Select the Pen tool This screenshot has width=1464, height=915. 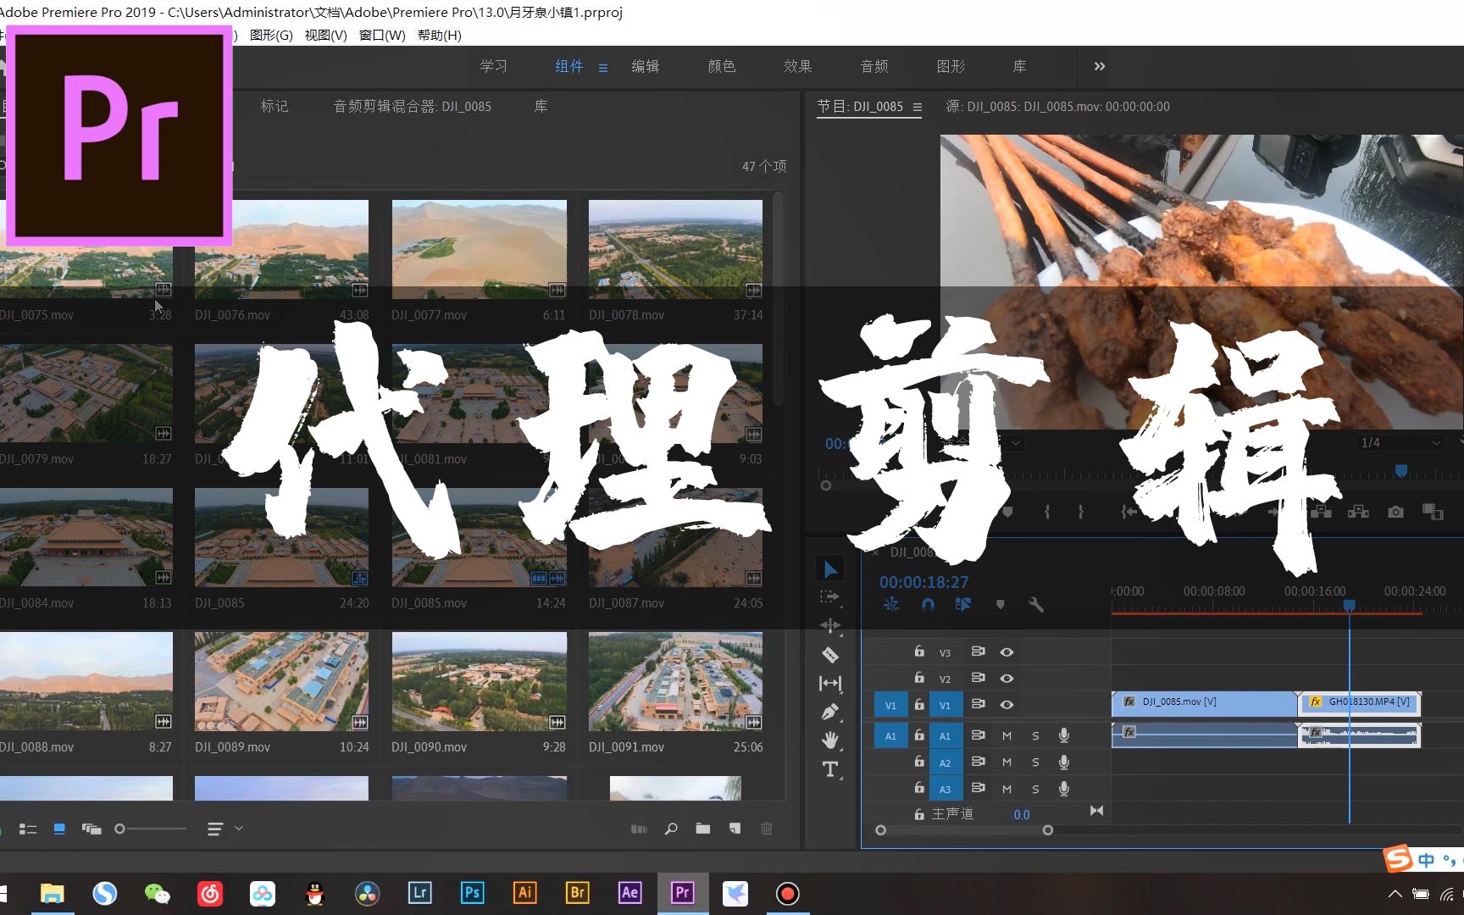[x=830, y=712]
